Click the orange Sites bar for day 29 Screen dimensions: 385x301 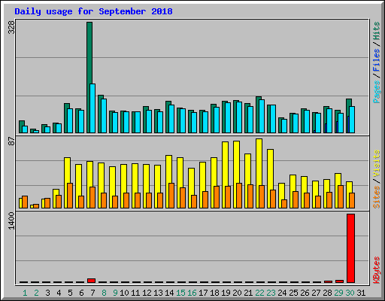coord(341,196)
